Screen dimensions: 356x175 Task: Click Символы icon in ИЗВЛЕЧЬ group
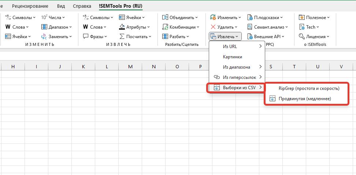click(86, 17)
